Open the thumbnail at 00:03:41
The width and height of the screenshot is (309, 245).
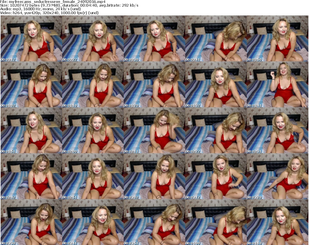click(x=93, y=222)
